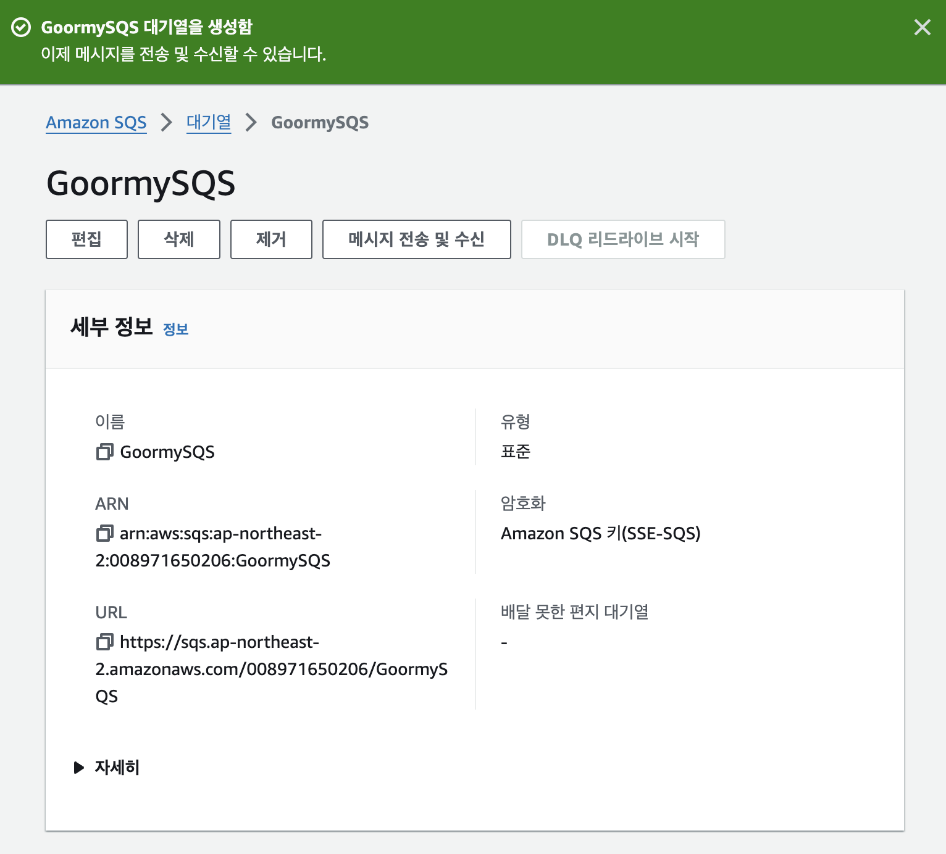The image size is (946, 854).
Task: Copy the queue name GoormySQS
Action: (x=104, y=452)
